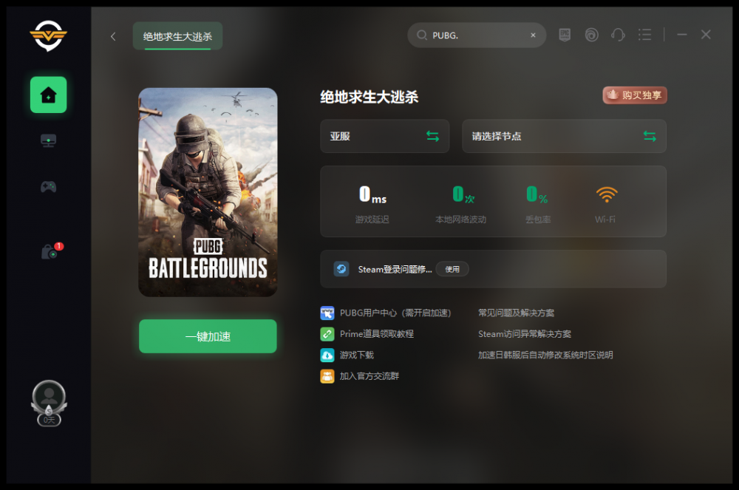This screenshot has height=490, width=739.
Task: Clear the search text with the x
Action: 533,35
